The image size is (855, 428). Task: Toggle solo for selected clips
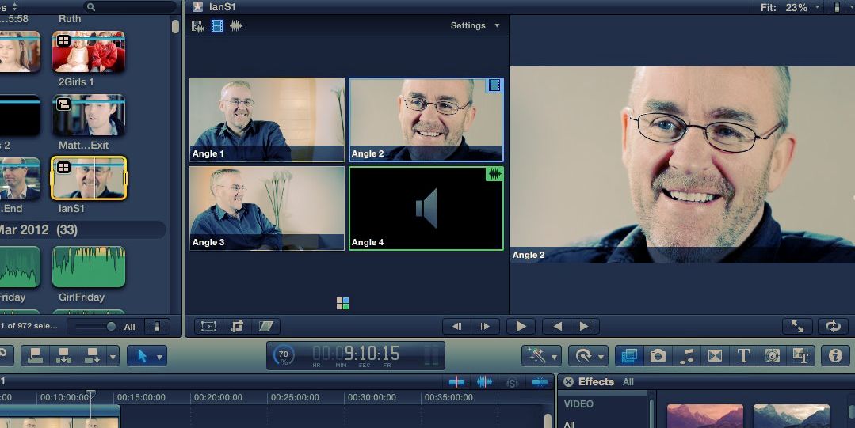511,383
